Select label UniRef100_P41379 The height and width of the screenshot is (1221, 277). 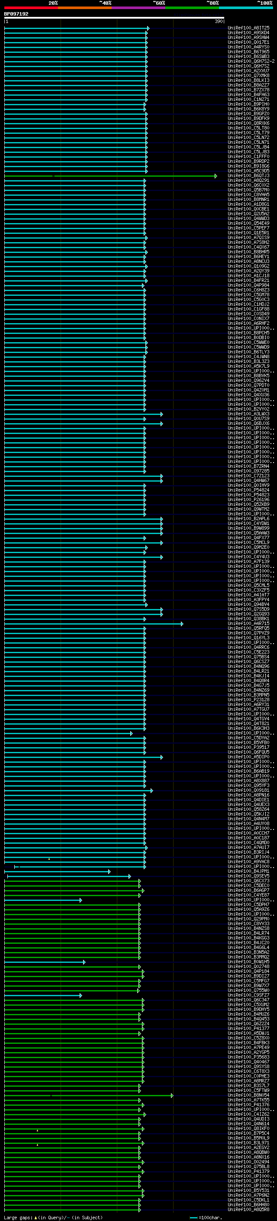click(248, 1171)
